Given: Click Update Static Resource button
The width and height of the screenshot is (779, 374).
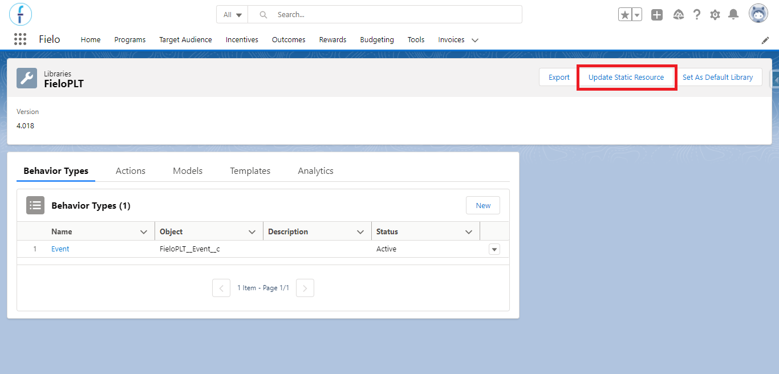Looking at the screenshot, I should 626,77.
